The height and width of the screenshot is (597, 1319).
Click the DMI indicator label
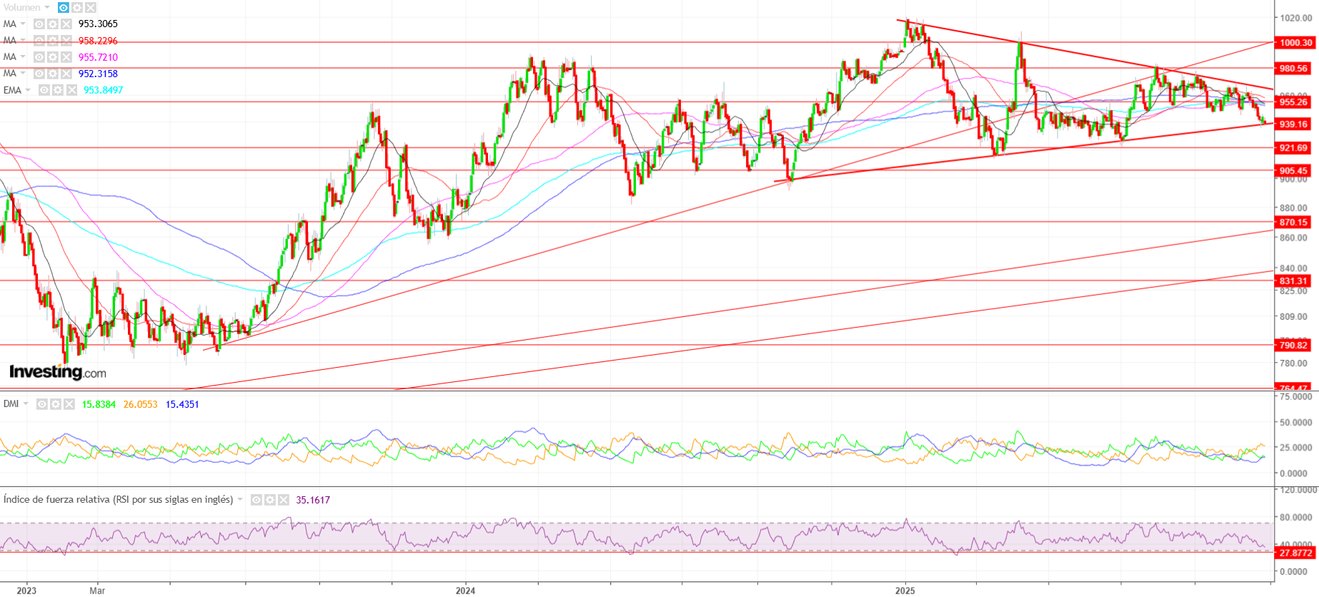(x=11, y=404)
